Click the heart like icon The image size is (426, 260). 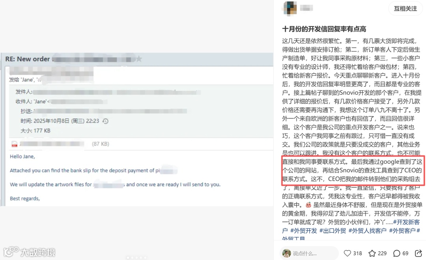(x=347, y=253)
